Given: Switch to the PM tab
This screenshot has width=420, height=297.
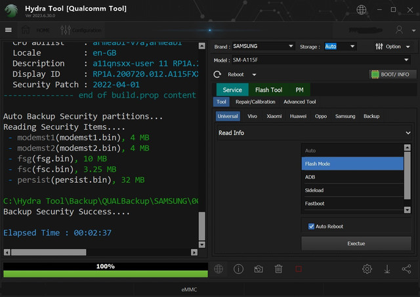Looking at the screenshot, I should [x=299, y=90].
